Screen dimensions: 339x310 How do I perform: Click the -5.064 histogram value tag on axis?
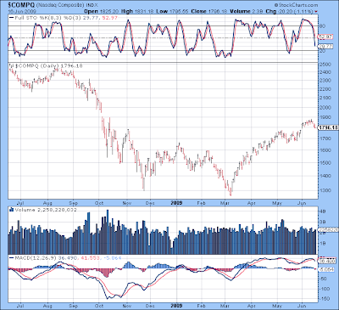(x=326, y=269)
